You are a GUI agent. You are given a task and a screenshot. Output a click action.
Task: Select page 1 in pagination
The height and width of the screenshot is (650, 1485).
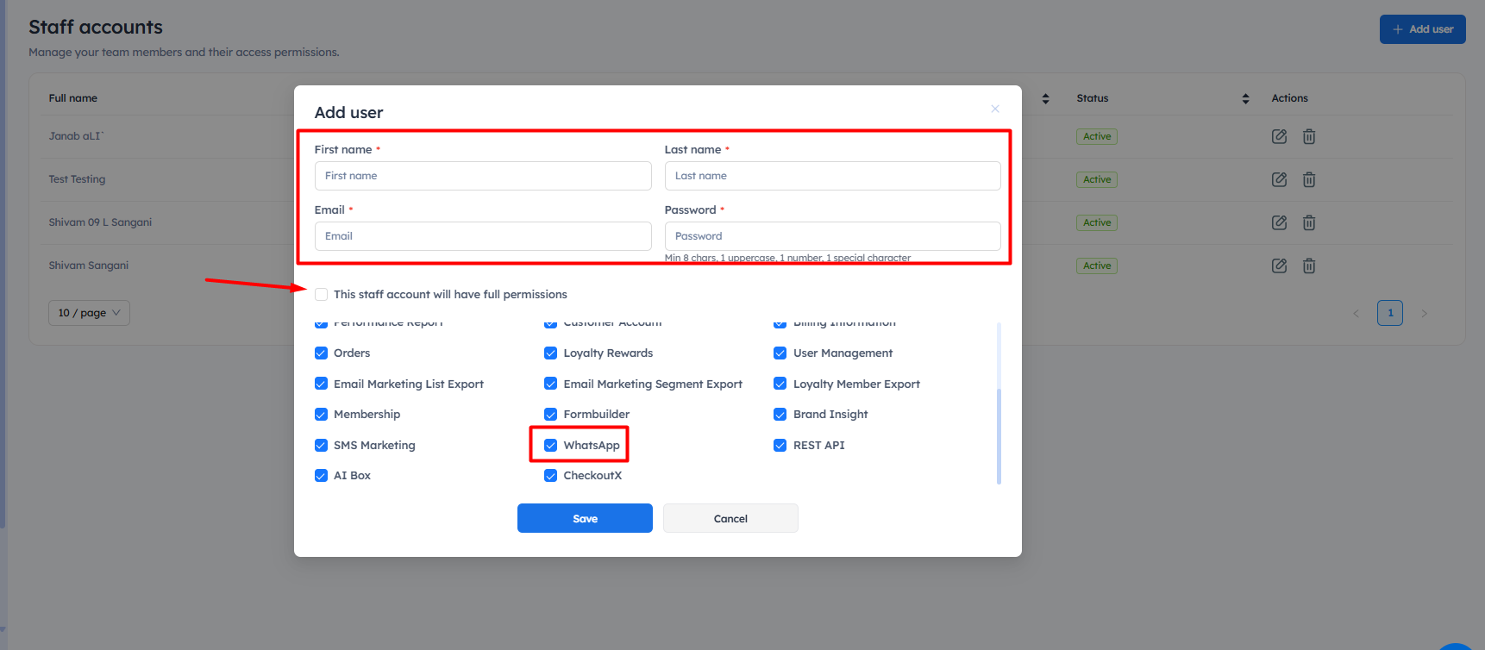[1390, 313]
